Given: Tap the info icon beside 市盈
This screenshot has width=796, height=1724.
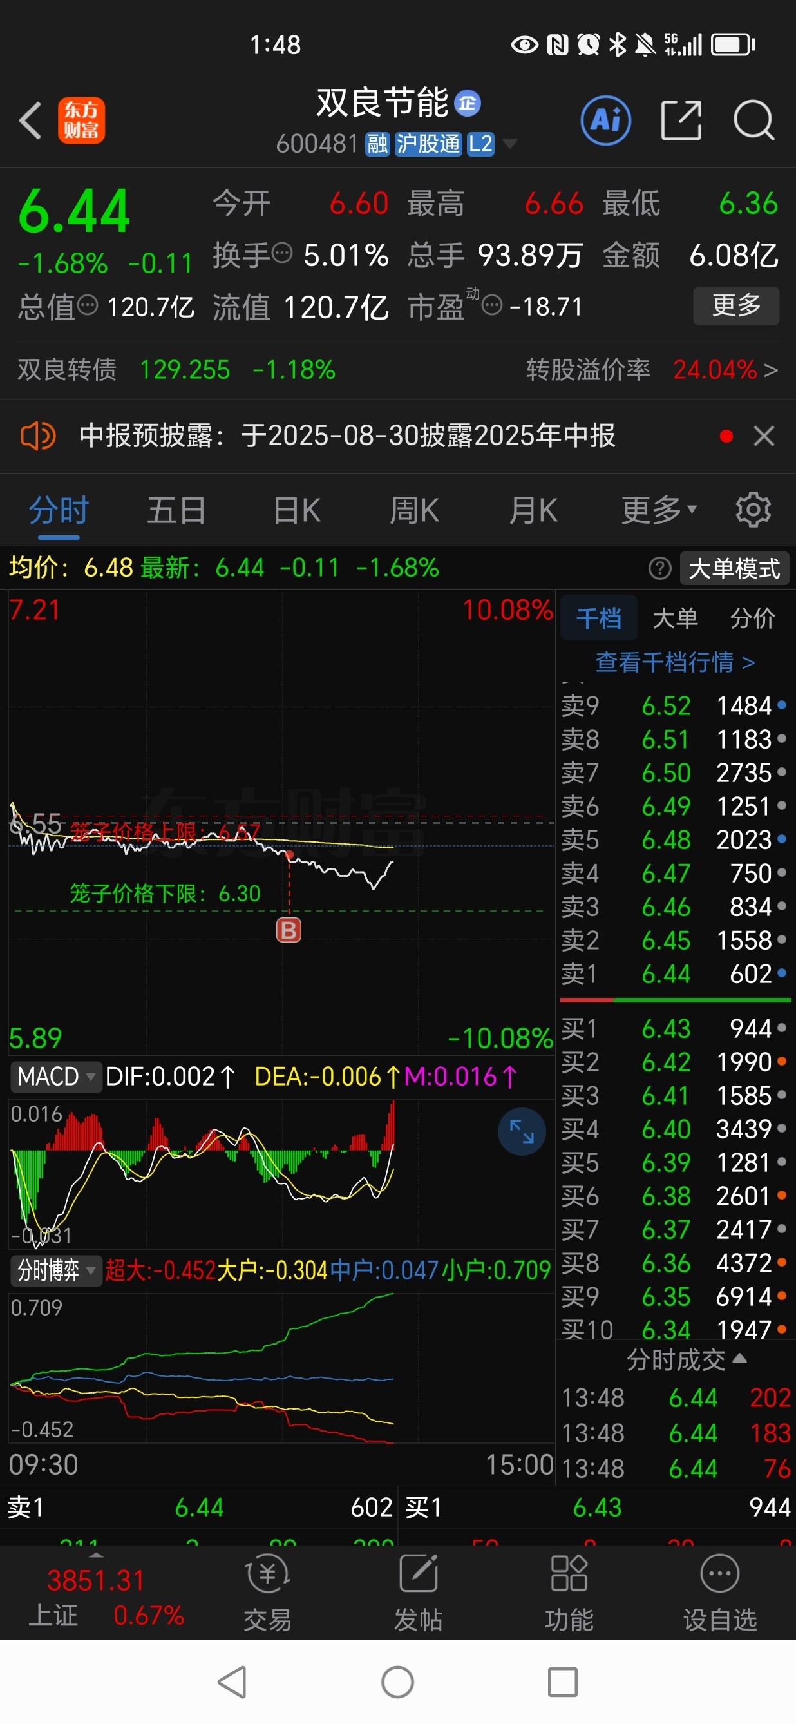Looking at the screenshot, I should pos(491,306).
